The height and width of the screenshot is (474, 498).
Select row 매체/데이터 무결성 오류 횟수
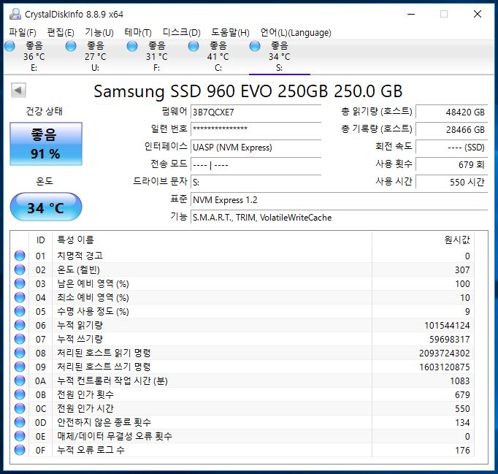coord(242,436)
